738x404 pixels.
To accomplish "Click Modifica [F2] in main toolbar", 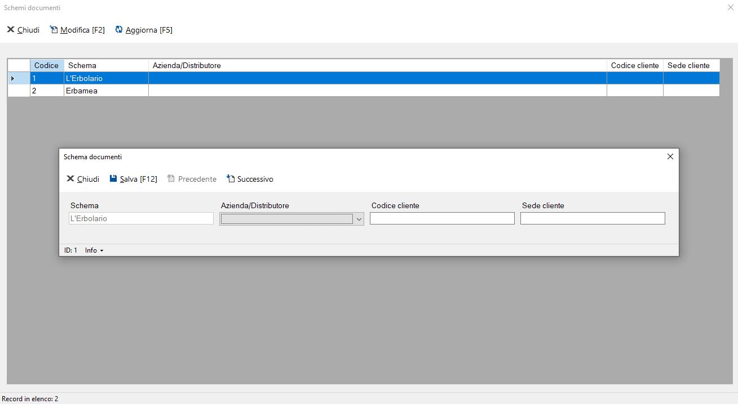I will coord(77,30).
